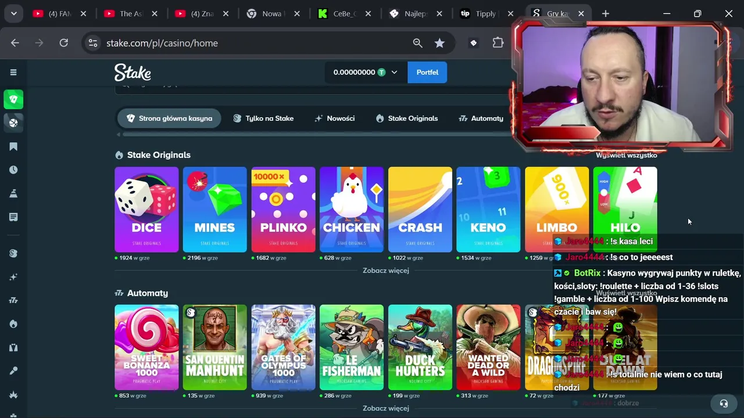Click 'Wyświetl wszystko' for Stake Originals
This screenshot has height=418, width=744.
click(626, 155)
